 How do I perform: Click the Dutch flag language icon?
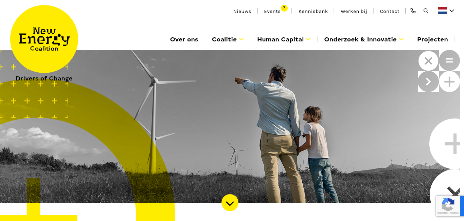[x=442, y=11]
